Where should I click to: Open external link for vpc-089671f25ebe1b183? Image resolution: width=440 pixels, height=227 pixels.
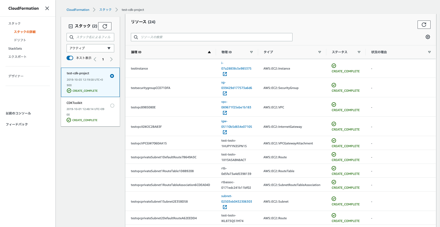point(225,113)
